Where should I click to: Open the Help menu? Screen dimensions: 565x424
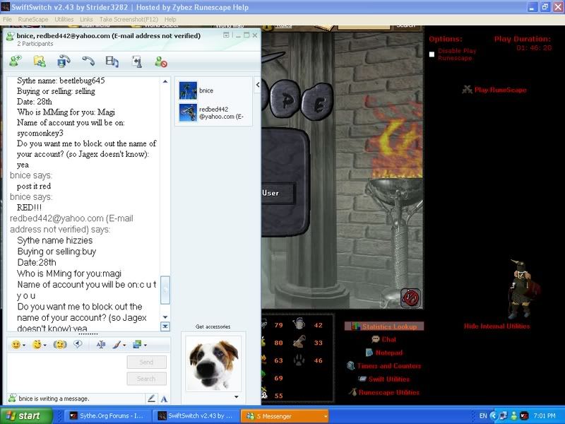click(170, 20)
